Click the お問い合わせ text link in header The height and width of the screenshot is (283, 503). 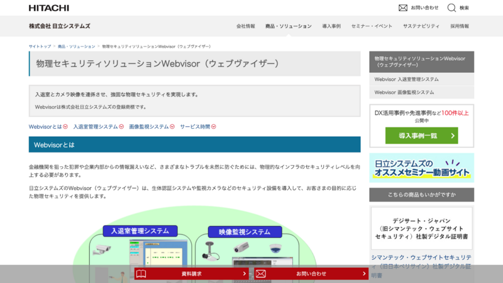coord(424,8)
